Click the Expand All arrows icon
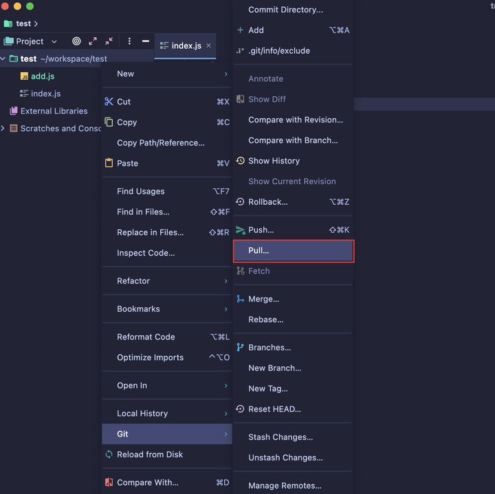The height and width of the screenshot is (494, 495). [x=93, y=41]
